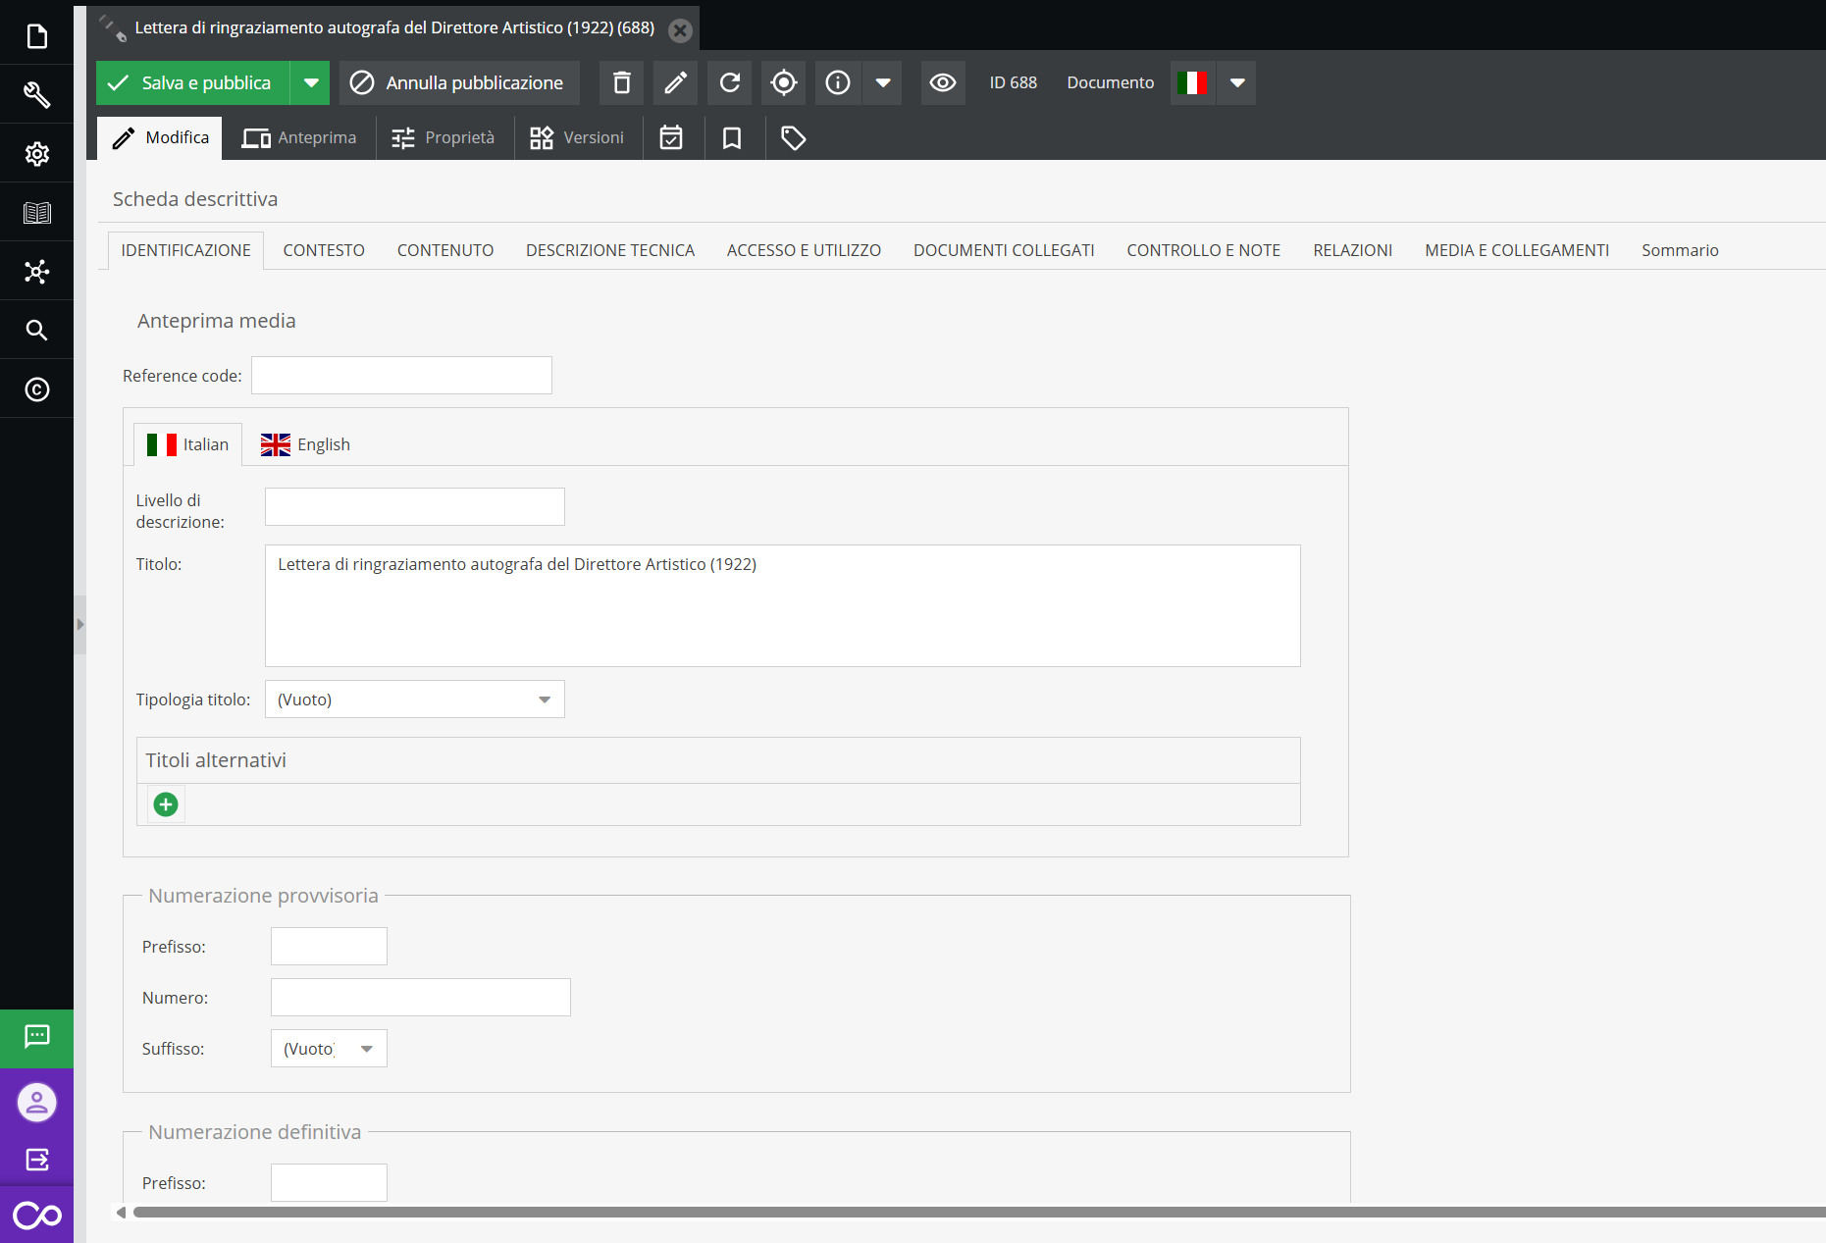Click the Reference code input field
The height and width of the screenshot is (1243, 1826).
[x=401, y=376]
